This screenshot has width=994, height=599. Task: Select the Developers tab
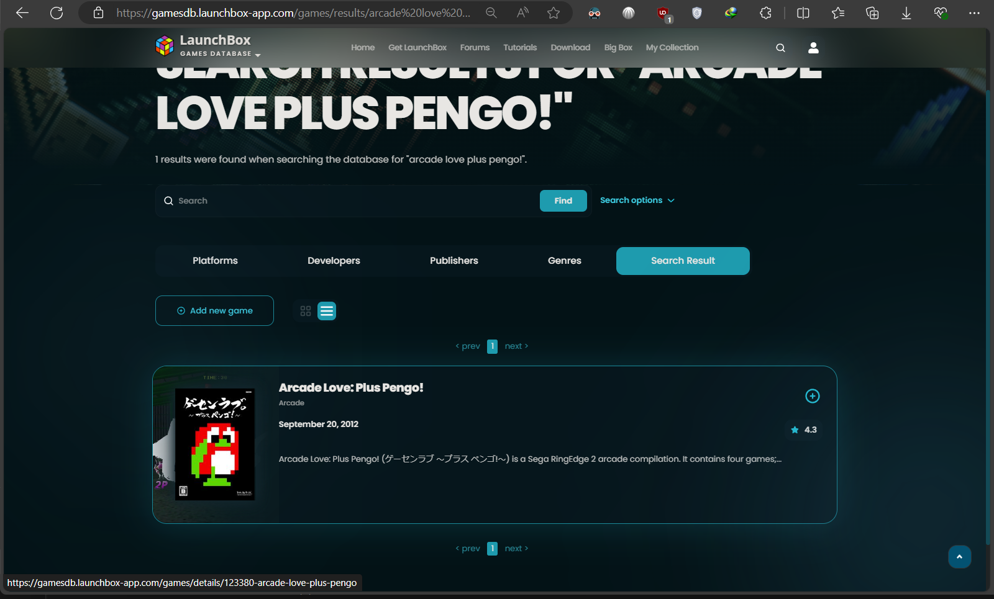334,261
